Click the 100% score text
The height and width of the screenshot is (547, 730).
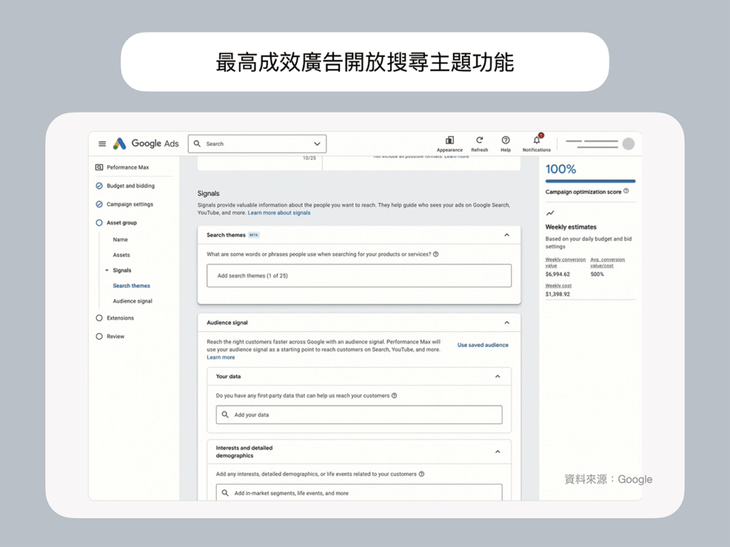(x=560, y=169)
